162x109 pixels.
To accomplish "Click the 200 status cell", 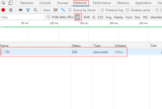I will (x=75, y=52).
